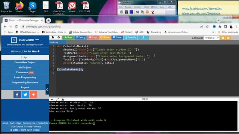The width and height of the screenshot is (239, 134).
Task: Click the Run button
Action: 68,38
